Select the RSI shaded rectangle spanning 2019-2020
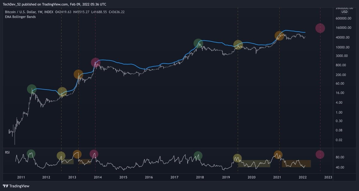 [x=254, y=164]
